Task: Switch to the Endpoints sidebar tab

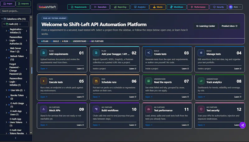Action: 23,4
